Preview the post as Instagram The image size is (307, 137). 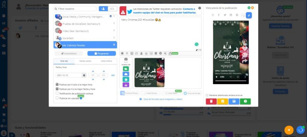213,15
